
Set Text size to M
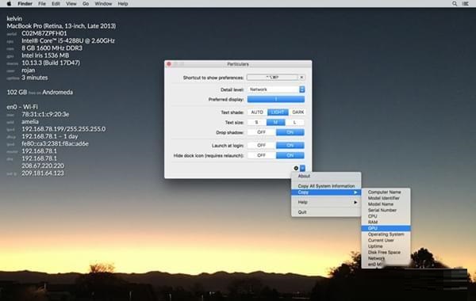coord(275,123)
